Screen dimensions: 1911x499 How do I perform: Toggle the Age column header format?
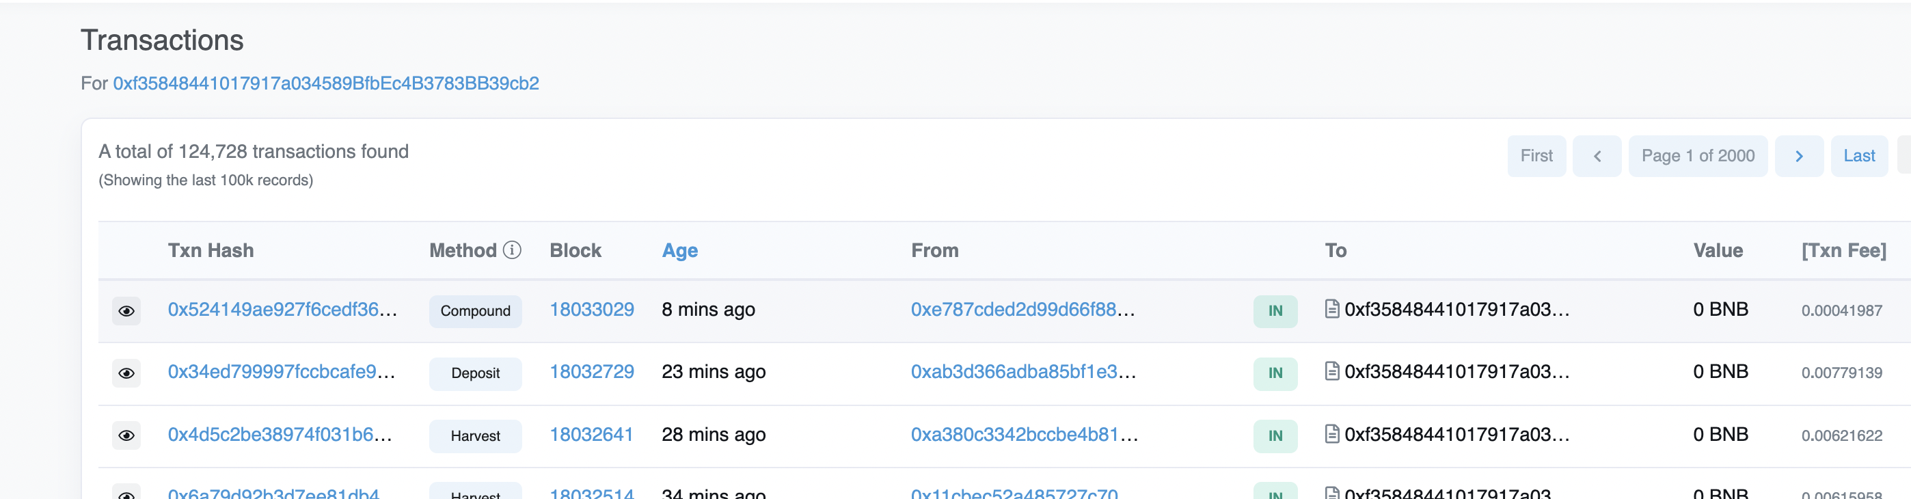point(679,251)
